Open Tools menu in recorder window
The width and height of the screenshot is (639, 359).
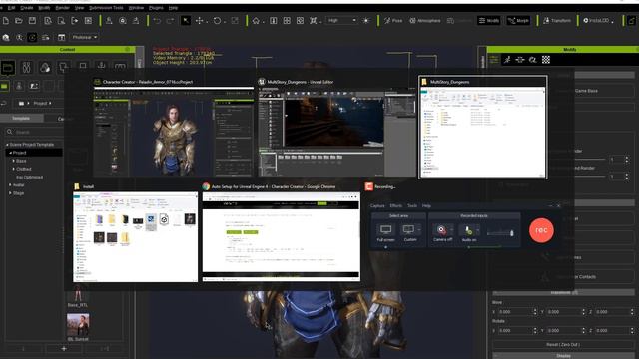[x=412, y=206]
